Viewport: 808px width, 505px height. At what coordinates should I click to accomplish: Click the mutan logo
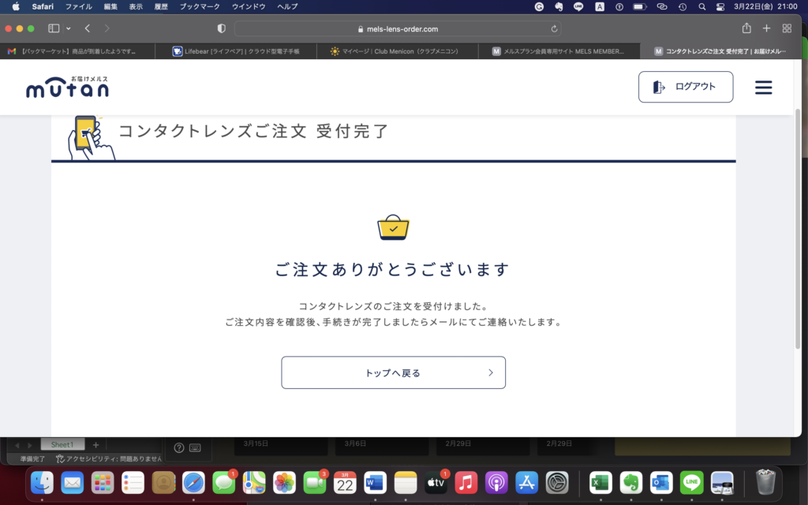68,87
